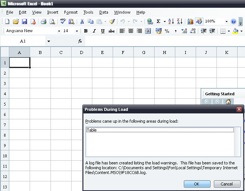Screen dimensions: 245x191
Task: Click the Insert Function fx button
Action: pos(80,41)
